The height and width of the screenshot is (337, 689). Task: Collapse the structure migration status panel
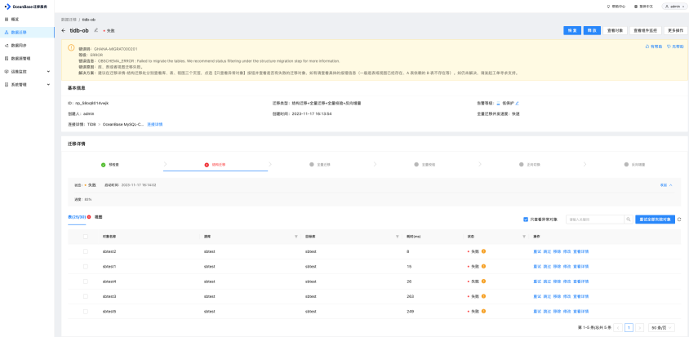[666, 185]
